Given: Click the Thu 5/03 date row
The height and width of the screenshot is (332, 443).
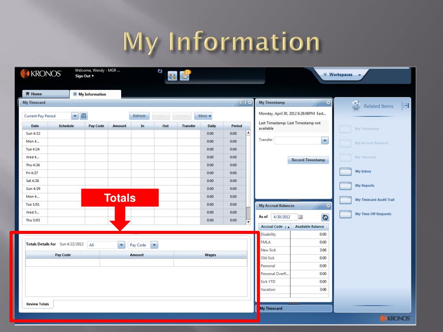Looking at the screenshot, I should (x=134, y=220).
